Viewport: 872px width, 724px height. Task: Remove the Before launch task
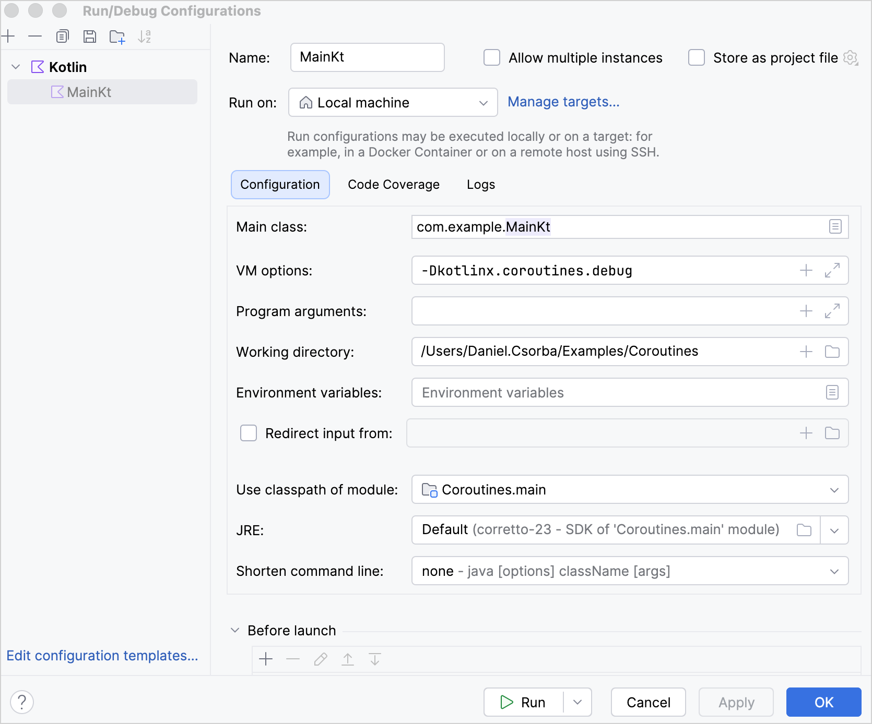(x=293, y=659)
